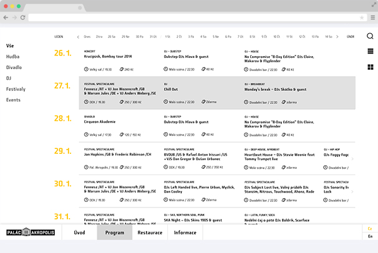Go to previous dates with left chevron
Image resolution: width=378 pixels, height=253 pixels.
click(x=77, y=37)
